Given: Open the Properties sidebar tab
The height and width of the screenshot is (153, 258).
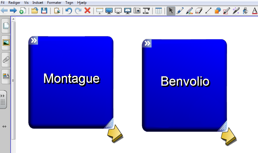Looking at the screenshot, I should 6,76.
